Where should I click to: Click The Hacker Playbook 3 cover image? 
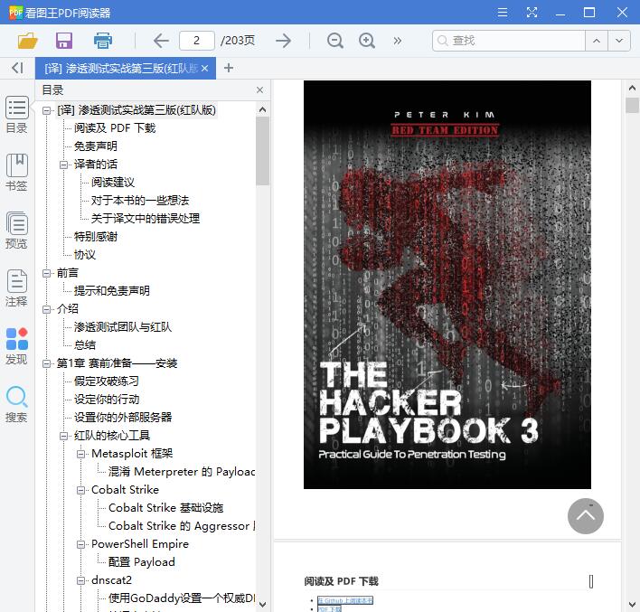(447, 285)
